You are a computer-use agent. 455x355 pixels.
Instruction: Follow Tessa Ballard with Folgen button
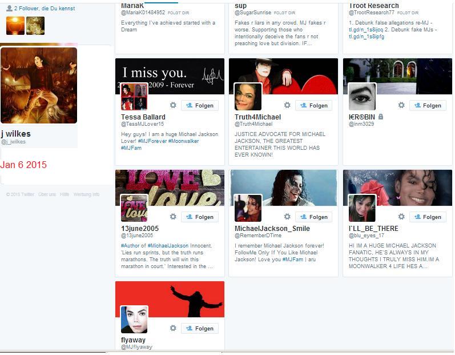(200, 105)
